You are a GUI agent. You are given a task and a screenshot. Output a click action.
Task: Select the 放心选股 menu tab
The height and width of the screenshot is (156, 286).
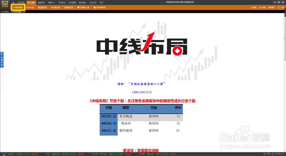pos(31,3)
